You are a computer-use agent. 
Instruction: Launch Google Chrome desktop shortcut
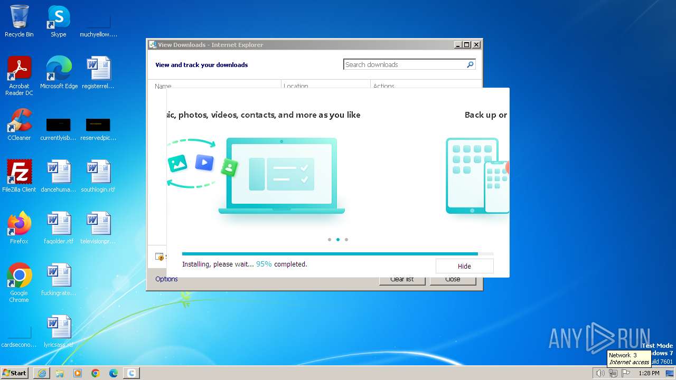19,283
